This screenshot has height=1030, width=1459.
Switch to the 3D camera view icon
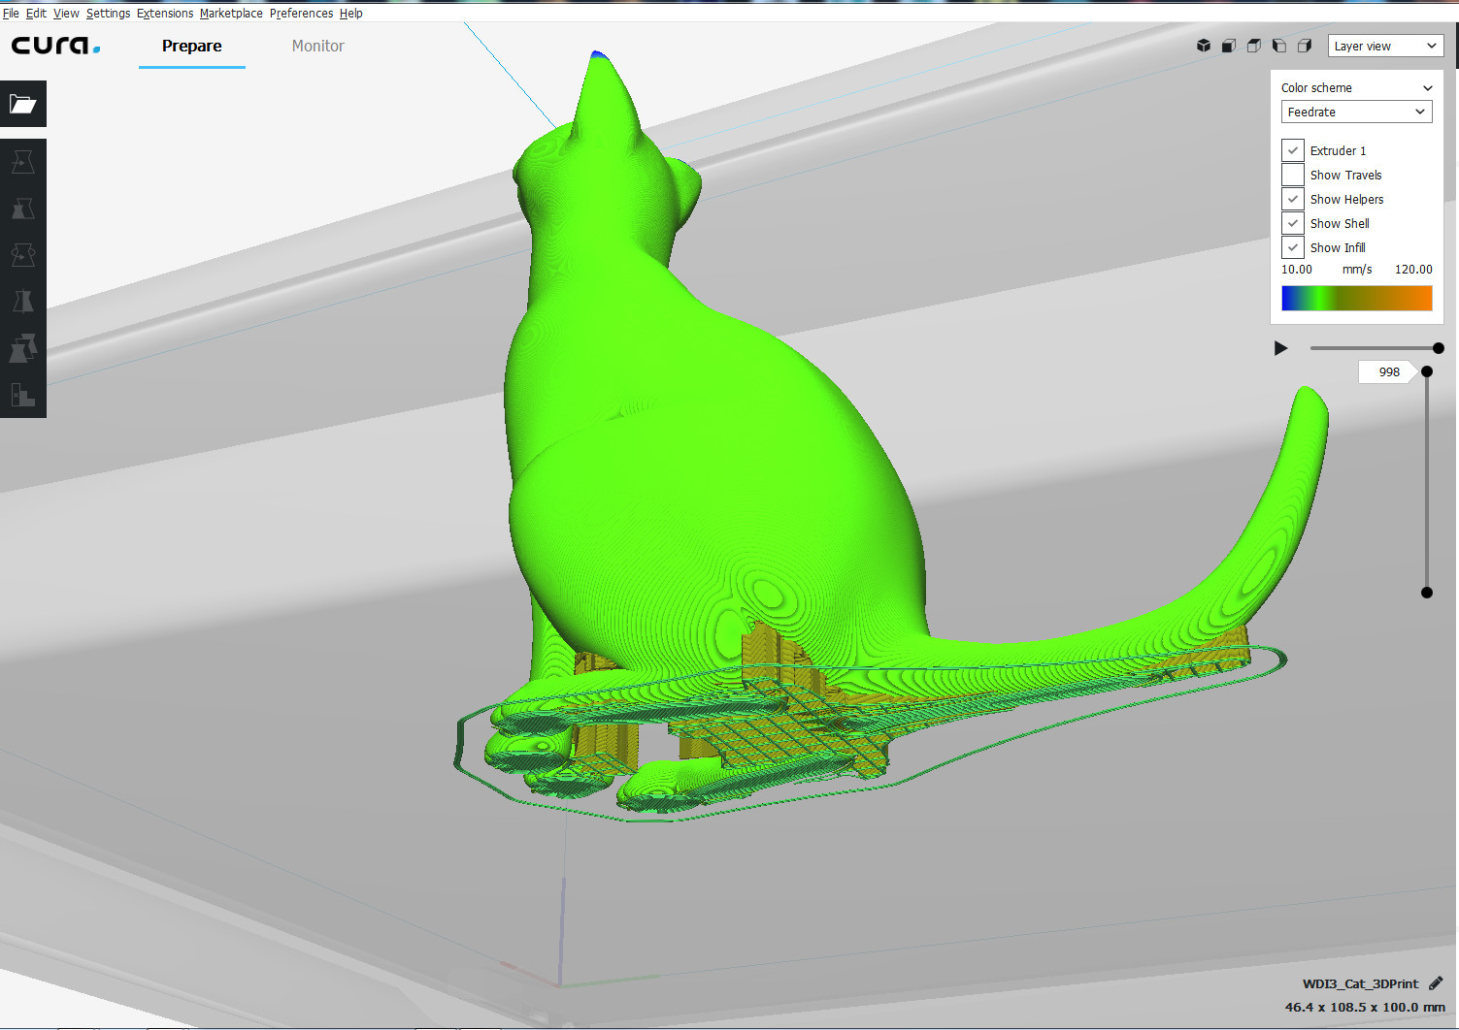pos(1204,46)
